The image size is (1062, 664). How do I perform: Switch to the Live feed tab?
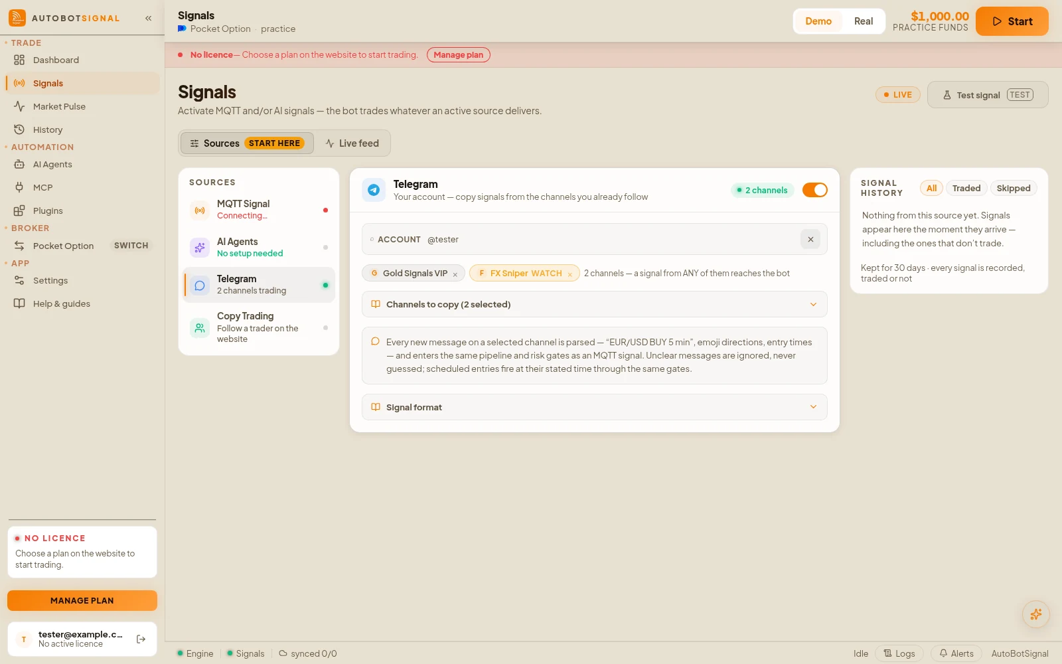tap(352, 143)
